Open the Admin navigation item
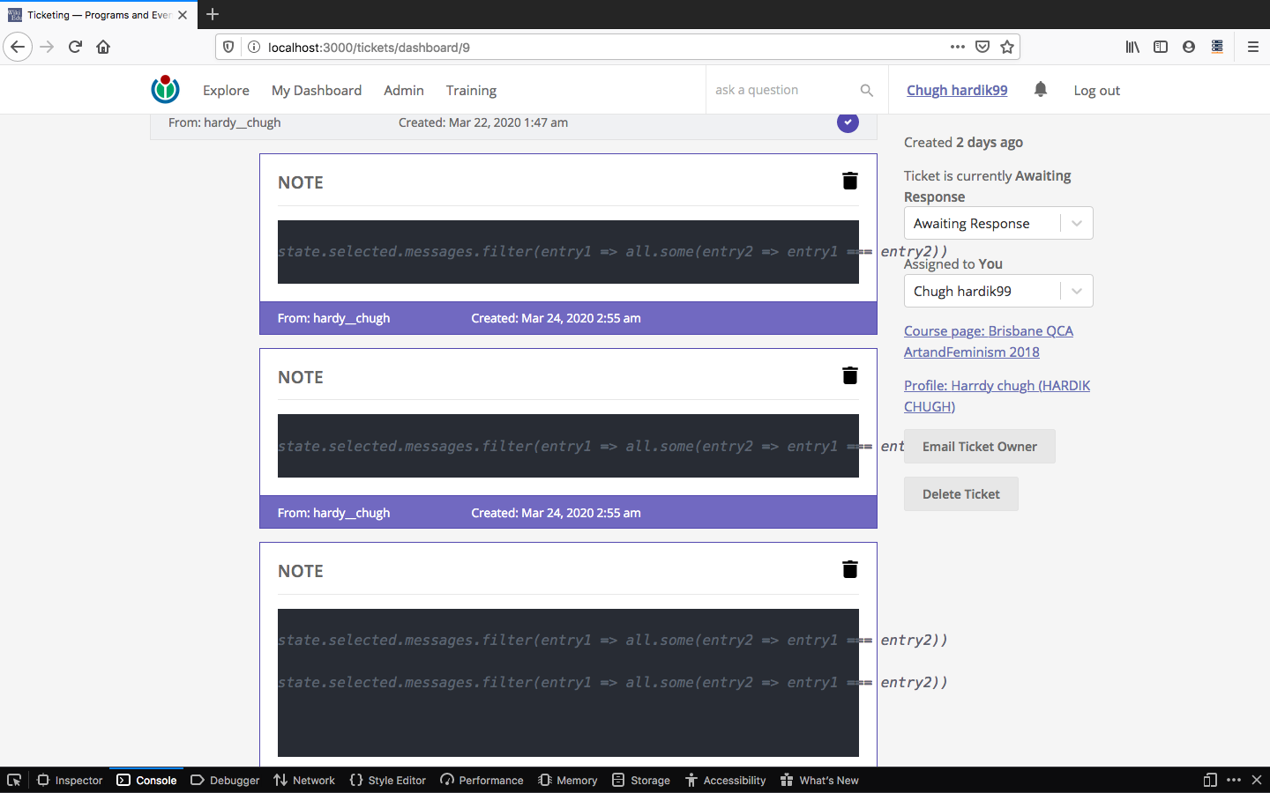1270x793 pixels. pos(404,90)
